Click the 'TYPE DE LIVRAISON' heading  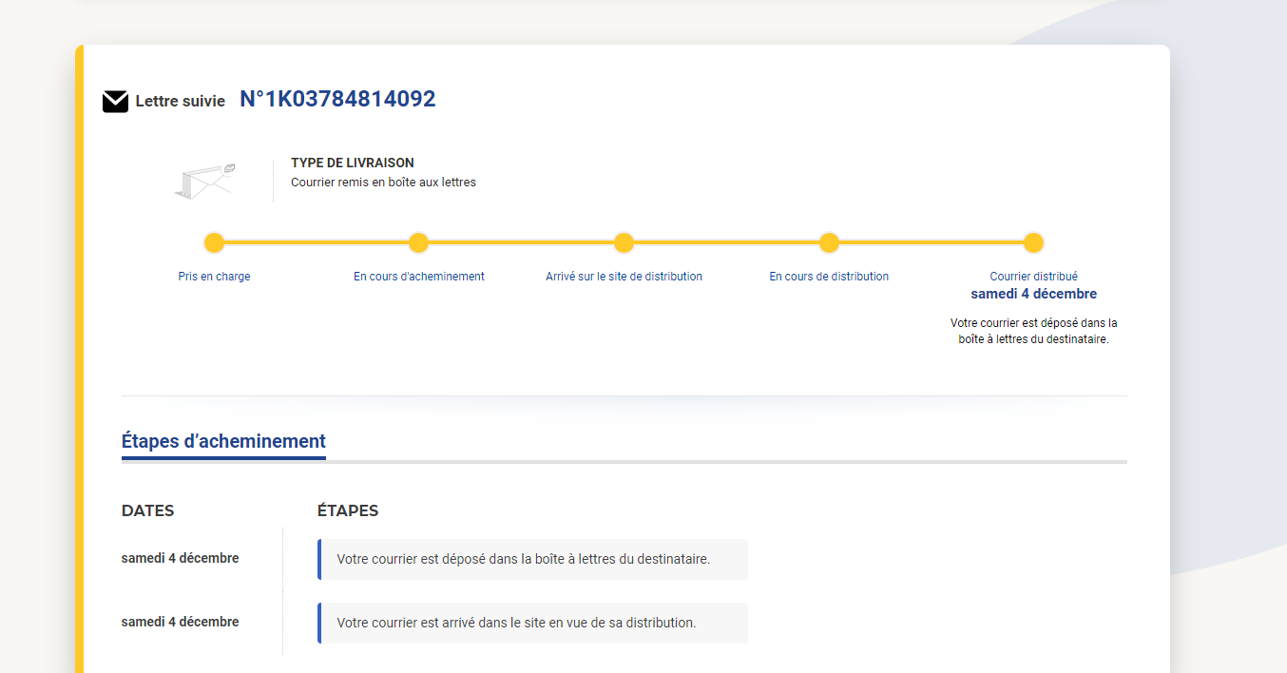(x=353, y=163)
